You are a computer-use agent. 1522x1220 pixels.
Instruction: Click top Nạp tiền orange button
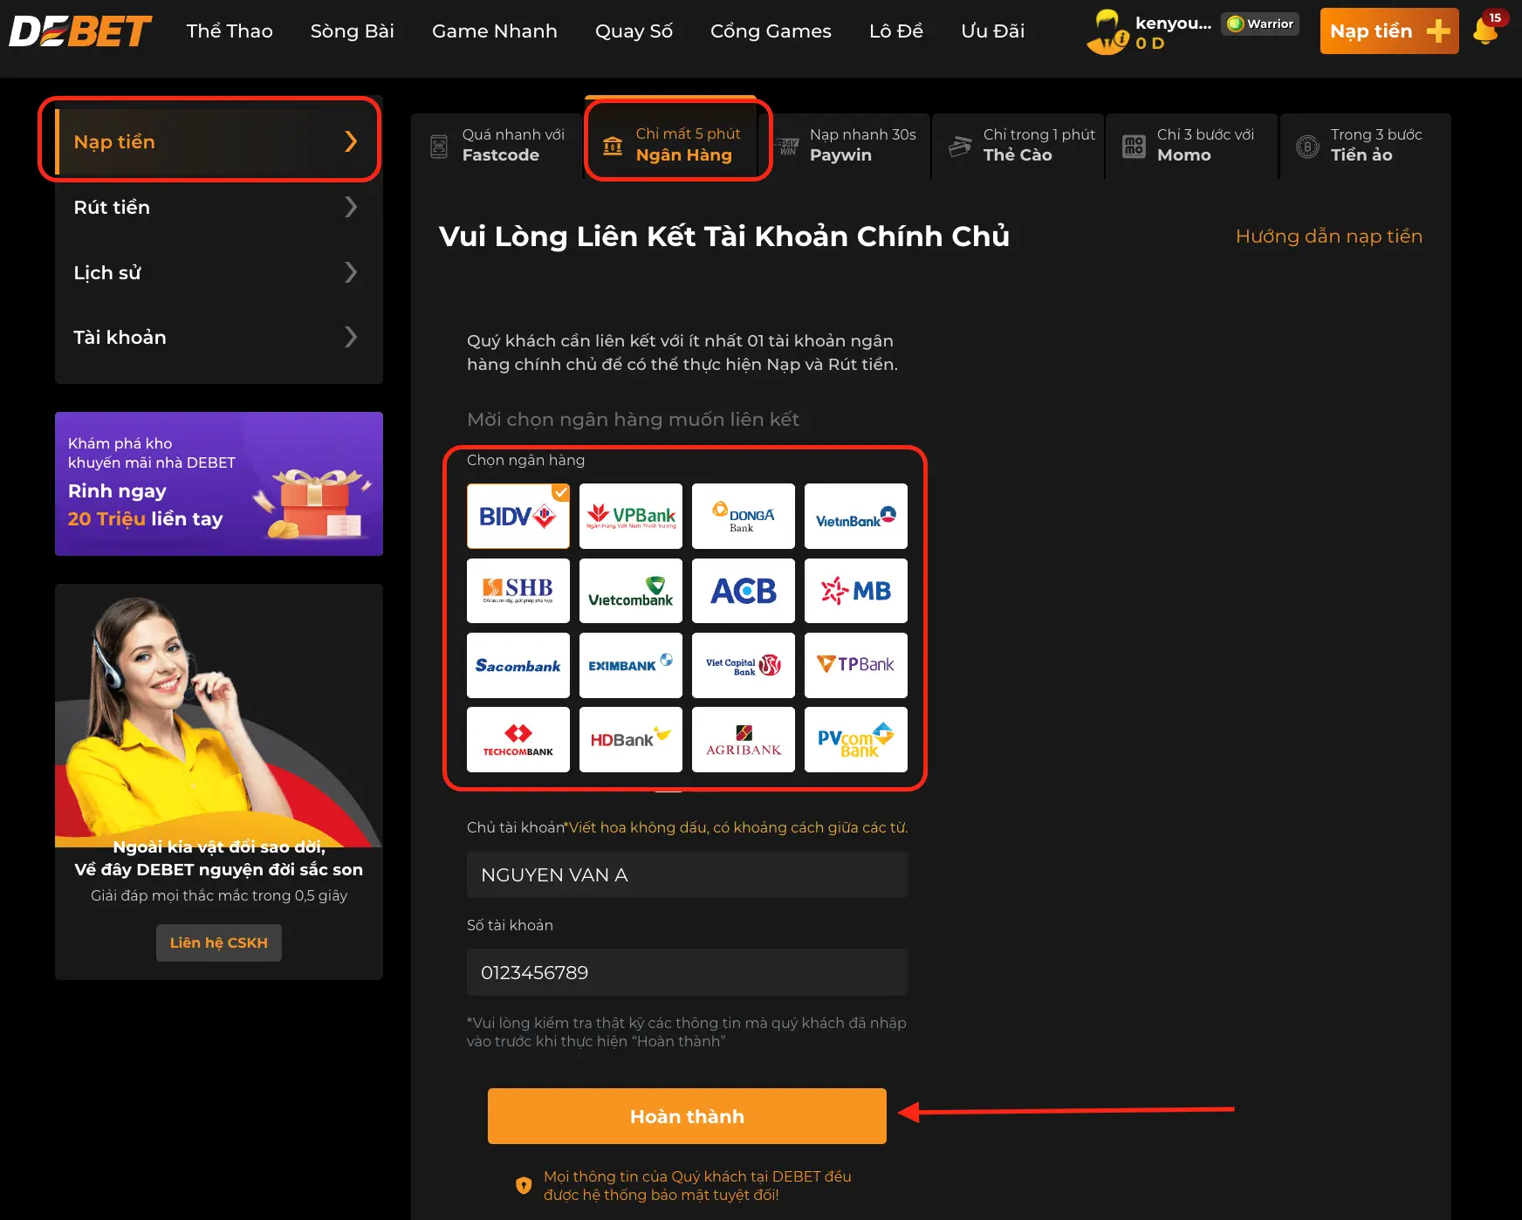pos(1389,31)
